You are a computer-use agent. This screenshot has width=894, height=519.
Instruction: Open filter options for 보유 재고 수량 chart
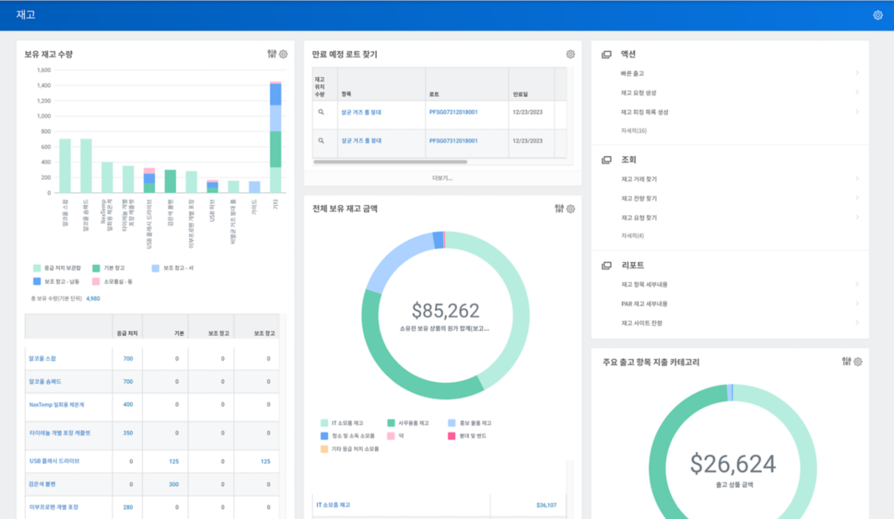click(x=271, y=54)
